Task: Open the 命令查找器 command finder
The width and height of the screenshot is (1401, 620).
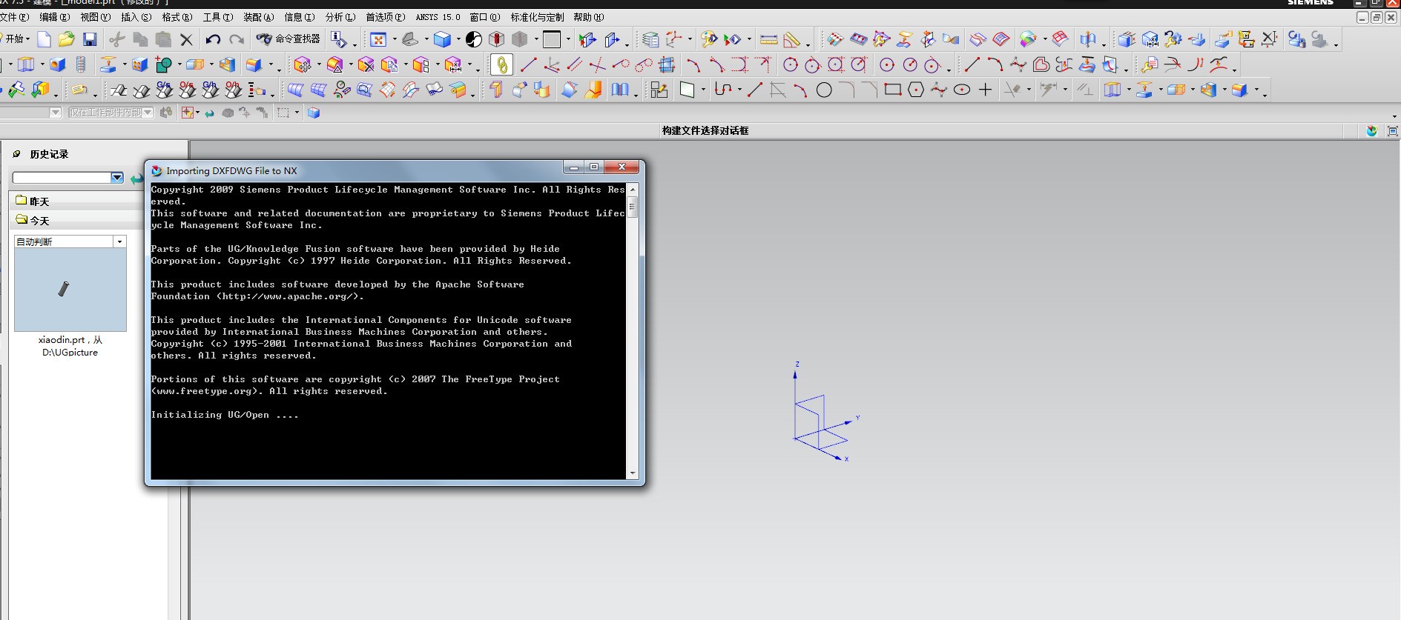Action: (x=289, y=39)
